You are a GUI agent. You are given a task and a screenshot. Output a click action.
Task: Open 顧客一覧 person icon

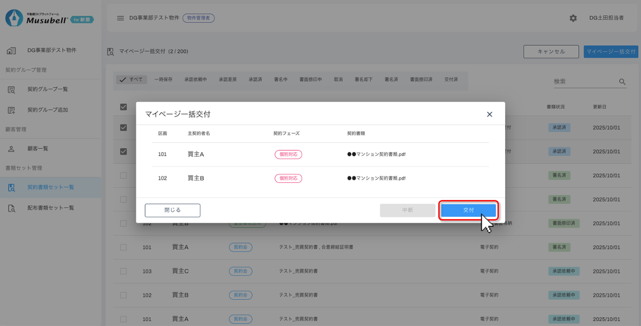click(x=11, y=149)
